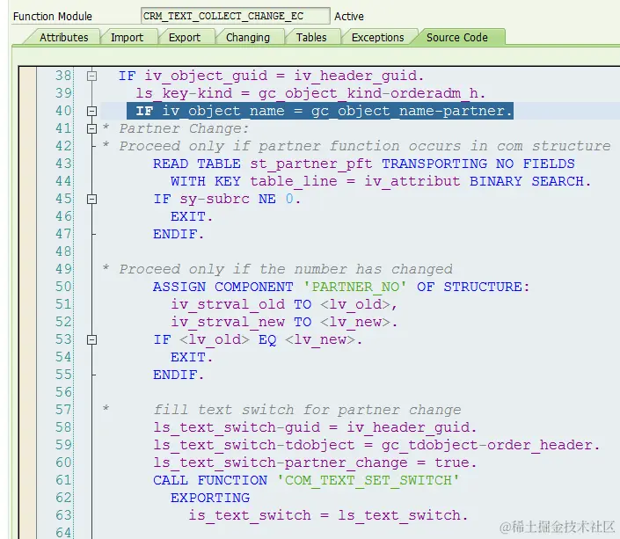Click the comment 'Proceed only if the number has changed'
This screenshot has width=620, height=539.
coord(286,269)
